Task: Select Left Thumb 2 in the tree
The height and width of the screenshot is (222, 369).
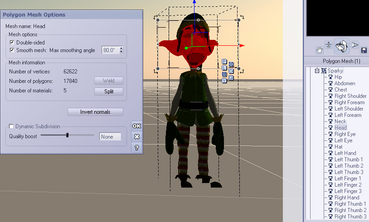Action: point(349,166)
